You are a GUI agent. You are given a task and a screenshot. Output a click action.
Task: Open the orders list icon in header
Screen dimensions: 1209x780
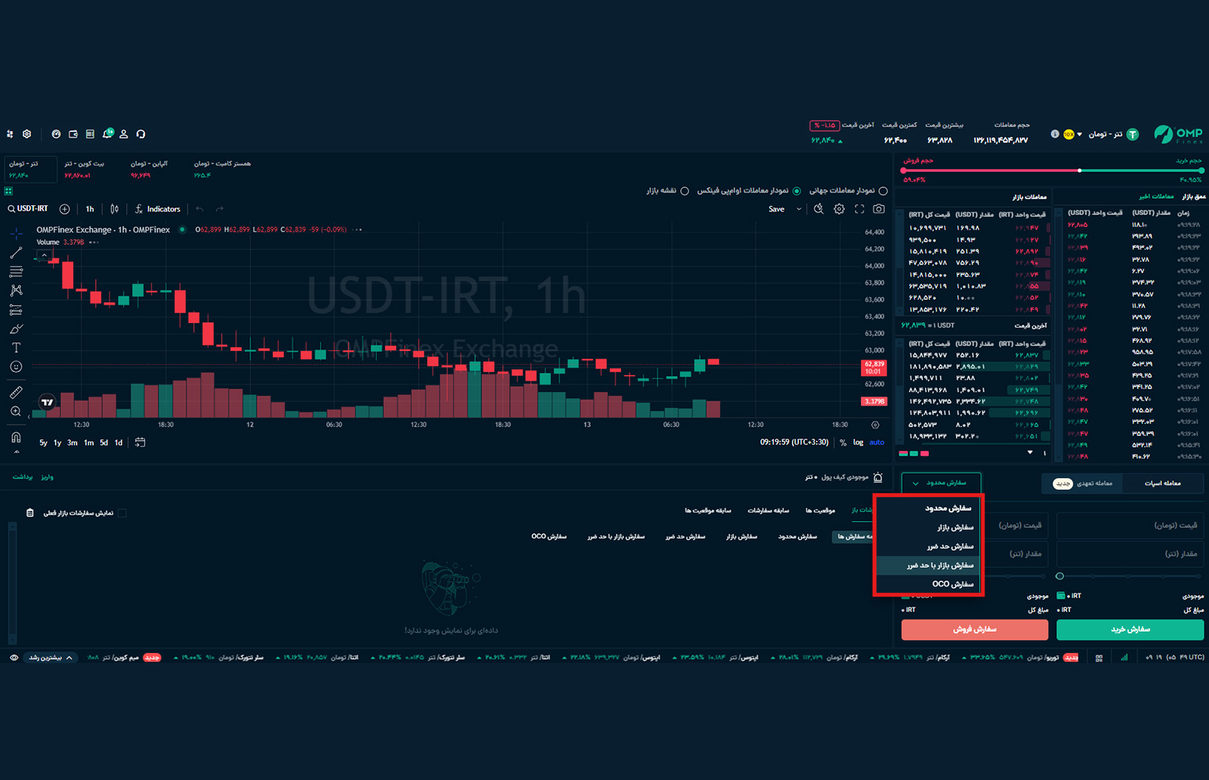click(90, 134)
